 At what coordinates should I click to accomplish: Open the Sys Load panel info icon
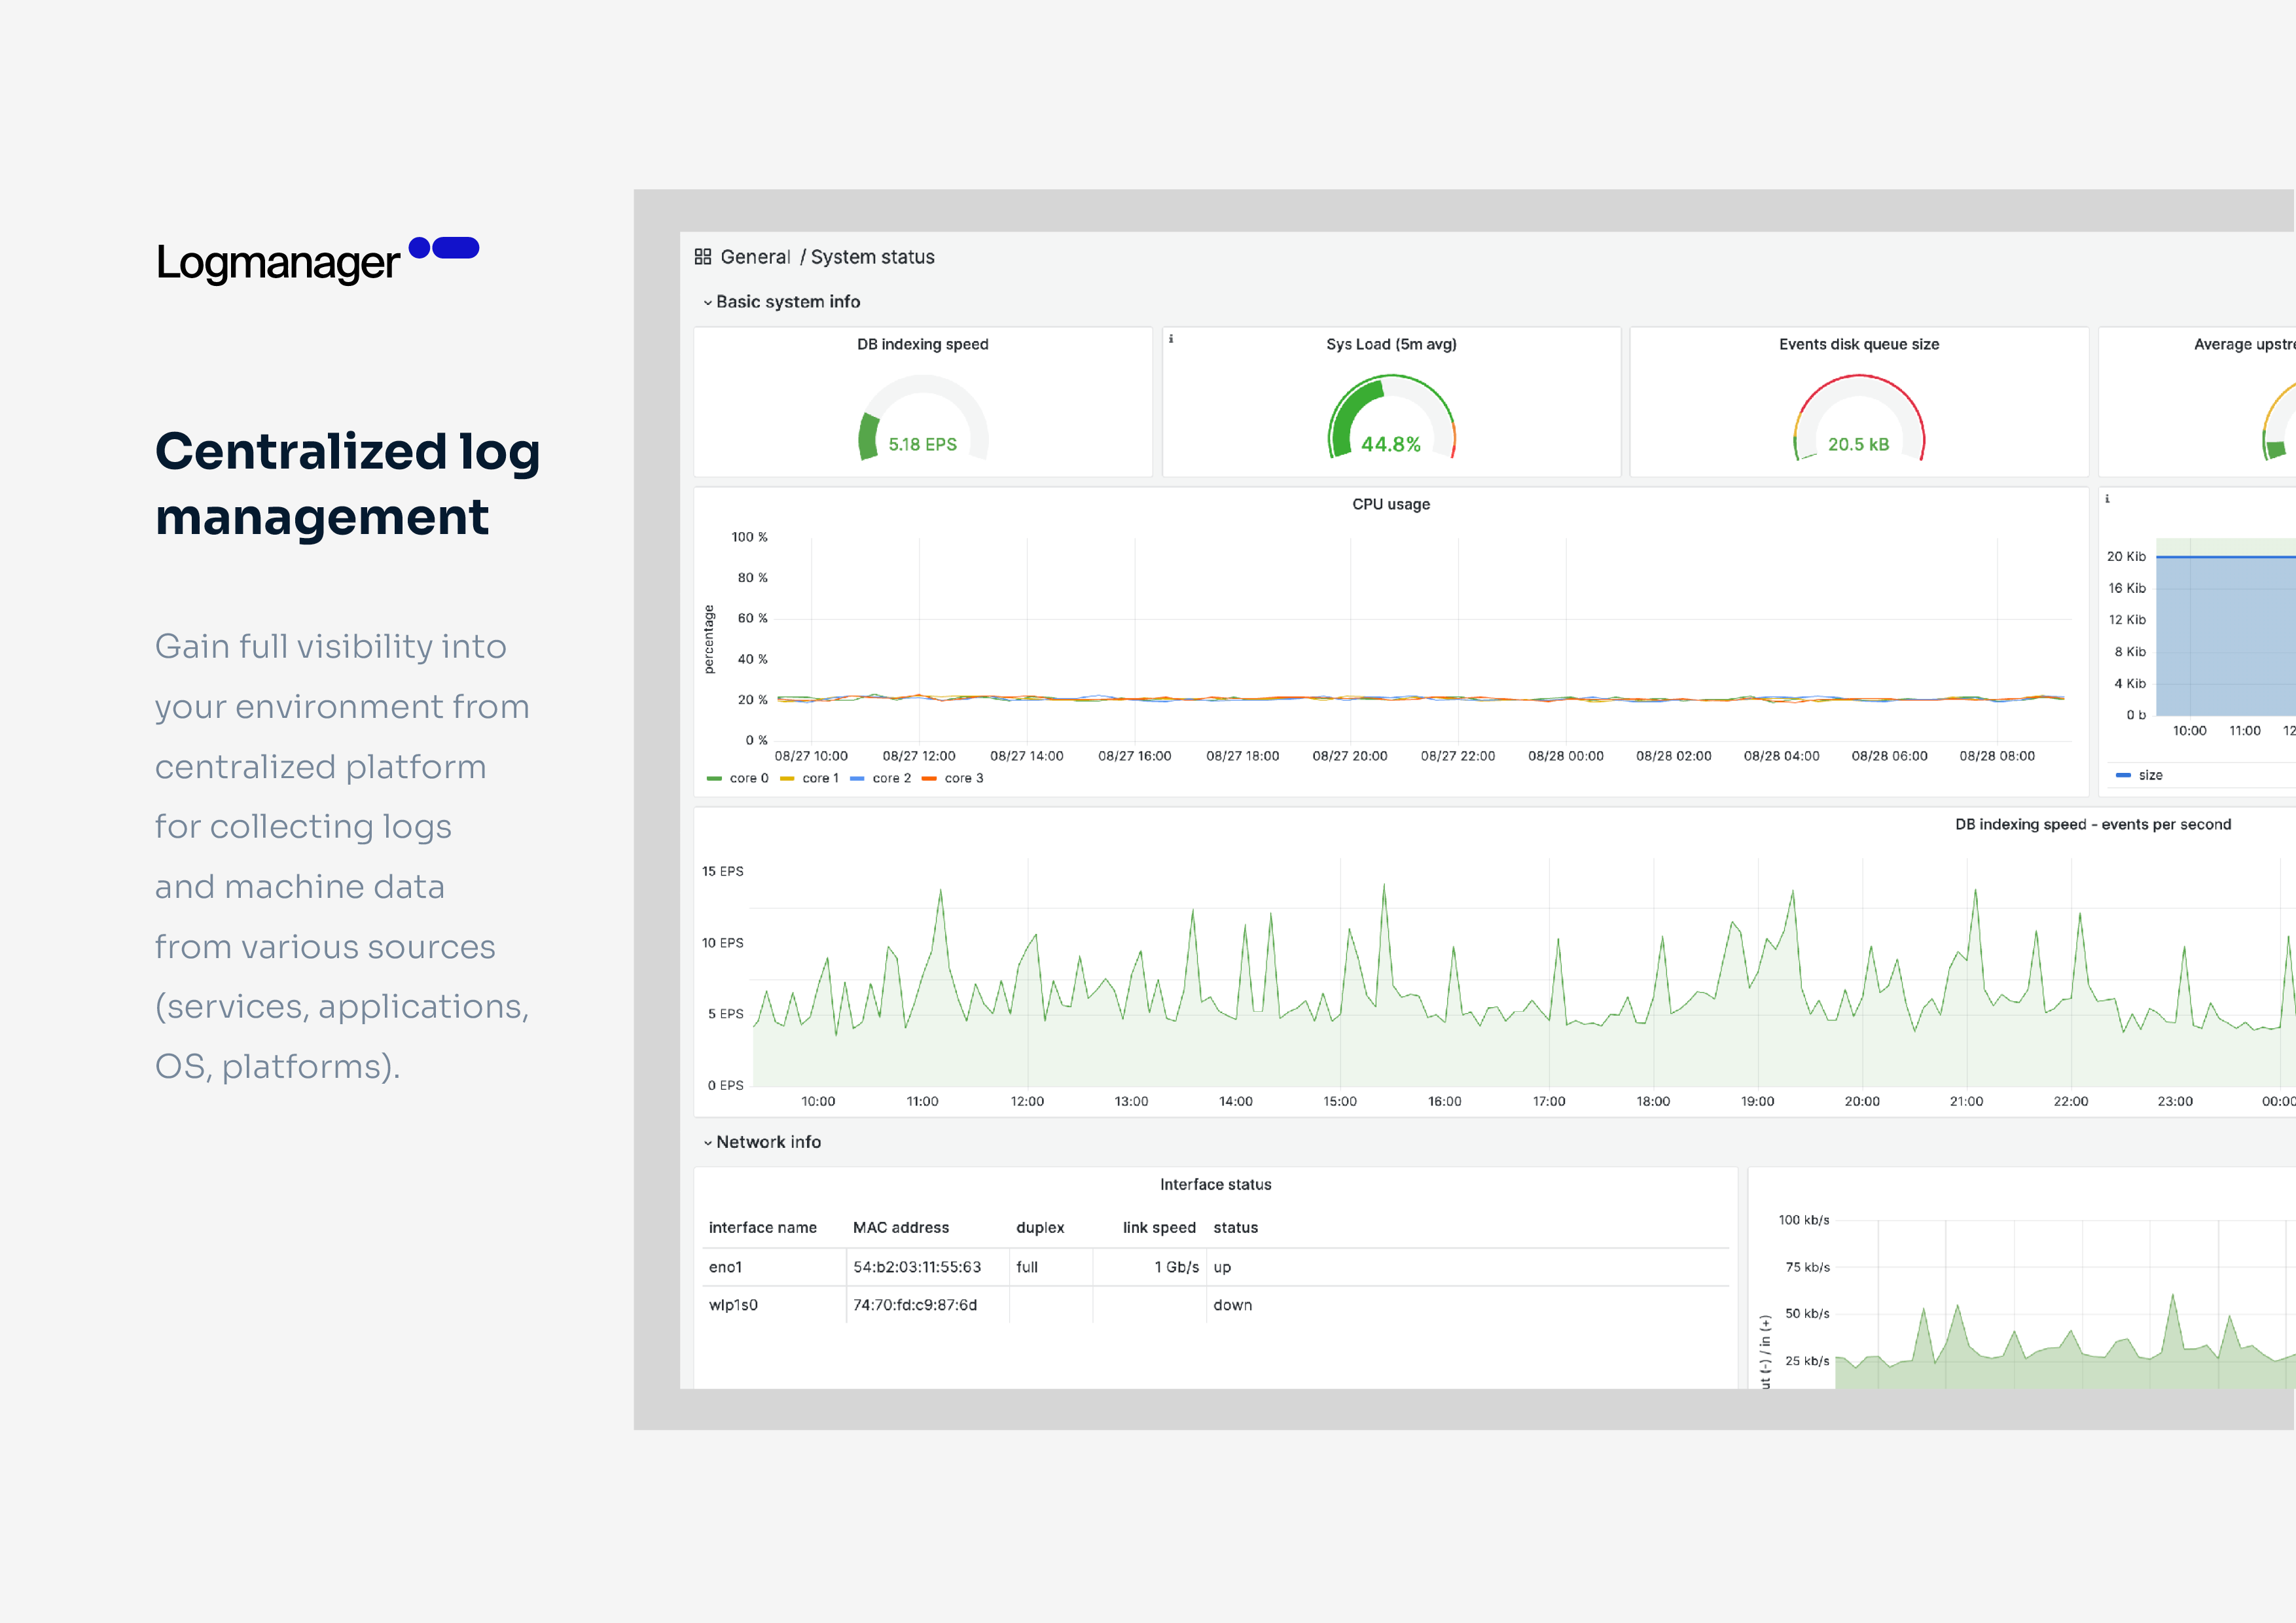(1172, 340)
